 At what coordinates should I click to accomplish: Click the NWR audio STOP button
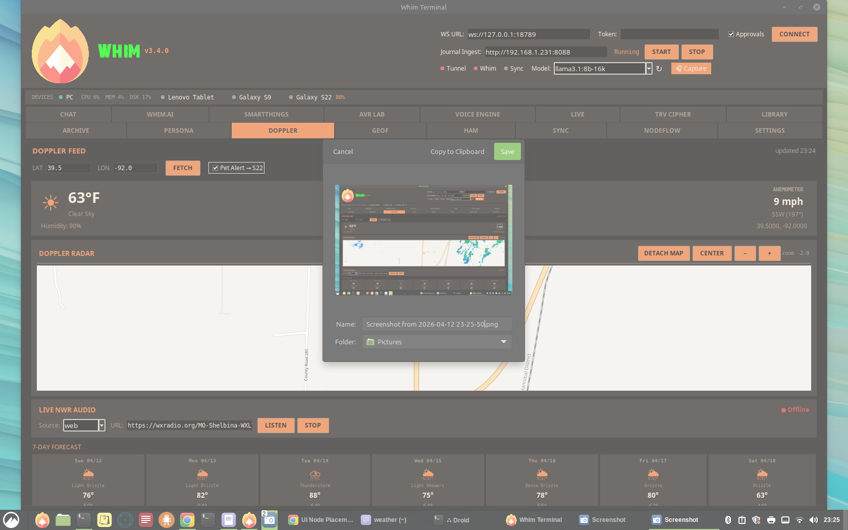313,426
